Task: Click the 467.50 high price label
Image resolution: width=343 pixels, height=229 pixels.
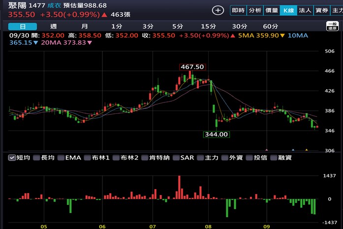Action: pos(192,66)
